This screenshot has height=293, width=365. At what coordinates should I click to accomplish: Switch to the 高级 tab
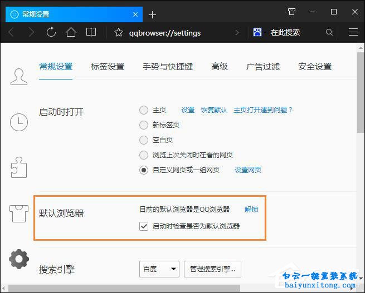[x=220, y=67]
